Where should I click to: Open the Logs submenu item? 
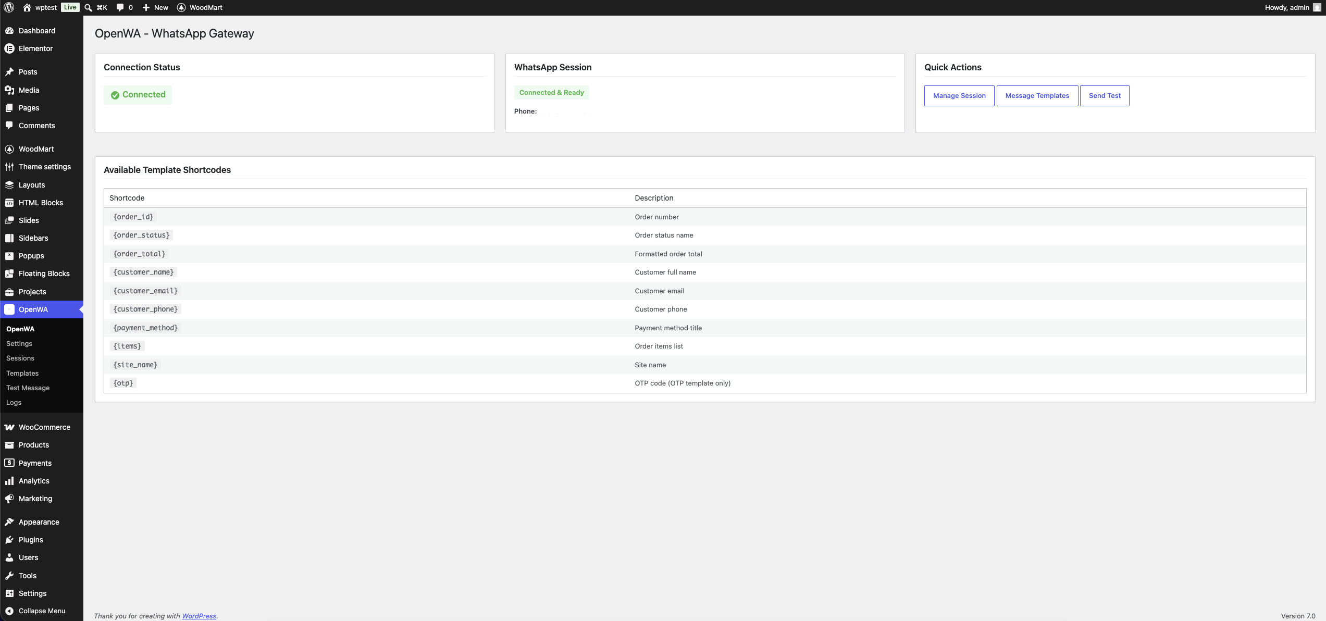click(x=14, y=403)
